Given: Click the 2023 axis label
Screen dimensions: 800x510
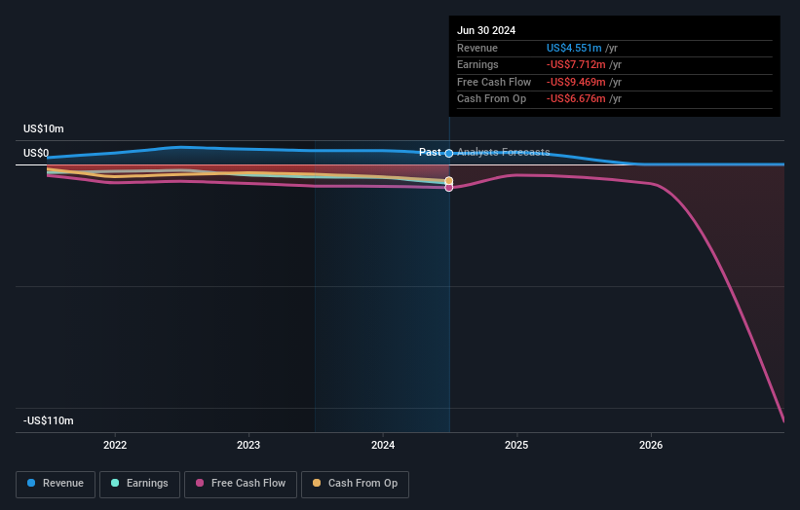Looking at the screenshot, I should click(248, 445).
